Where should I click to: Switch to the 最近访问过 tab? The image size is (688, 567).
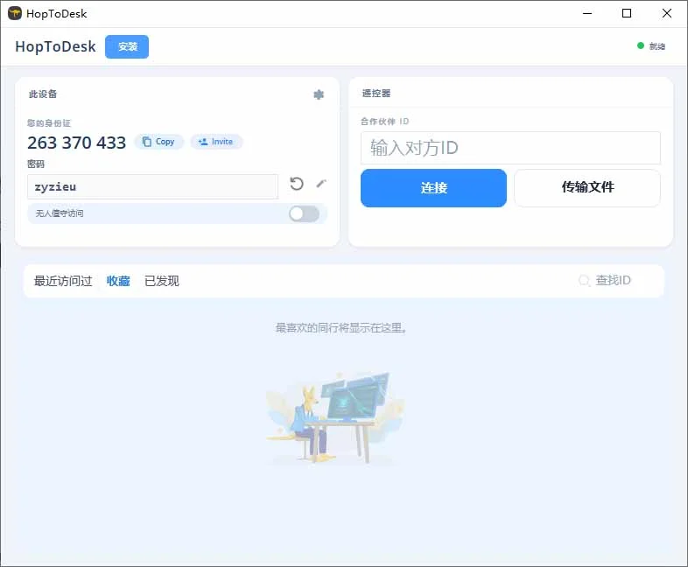(x=63, y=281)
